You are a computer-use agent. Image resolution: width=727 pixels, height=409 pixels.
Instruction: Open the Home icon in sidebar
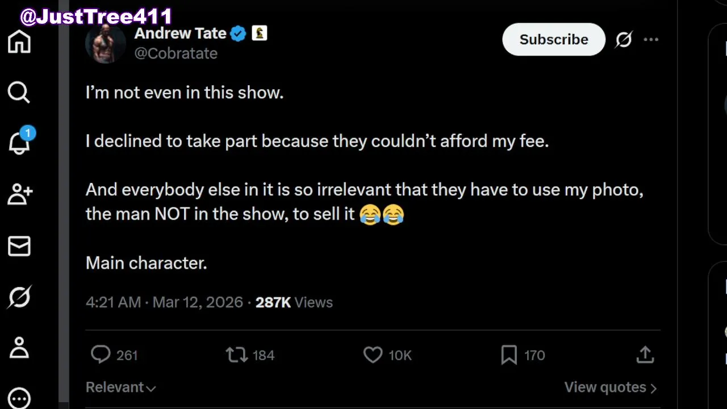pyautogui.click(x=19, y=42)
